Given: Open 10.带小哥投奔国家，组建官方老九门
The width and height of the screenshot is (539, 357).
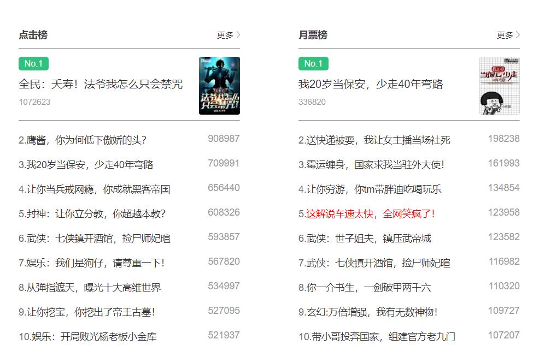Looking at the screenshot, I should [x=377, y=336].
